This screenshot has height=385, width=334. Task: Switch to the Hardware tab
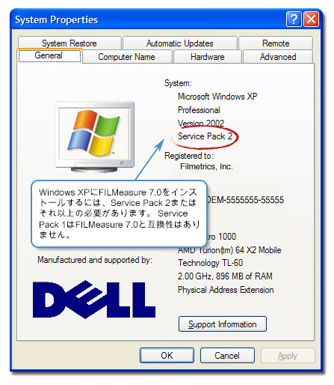pos(208,57)
